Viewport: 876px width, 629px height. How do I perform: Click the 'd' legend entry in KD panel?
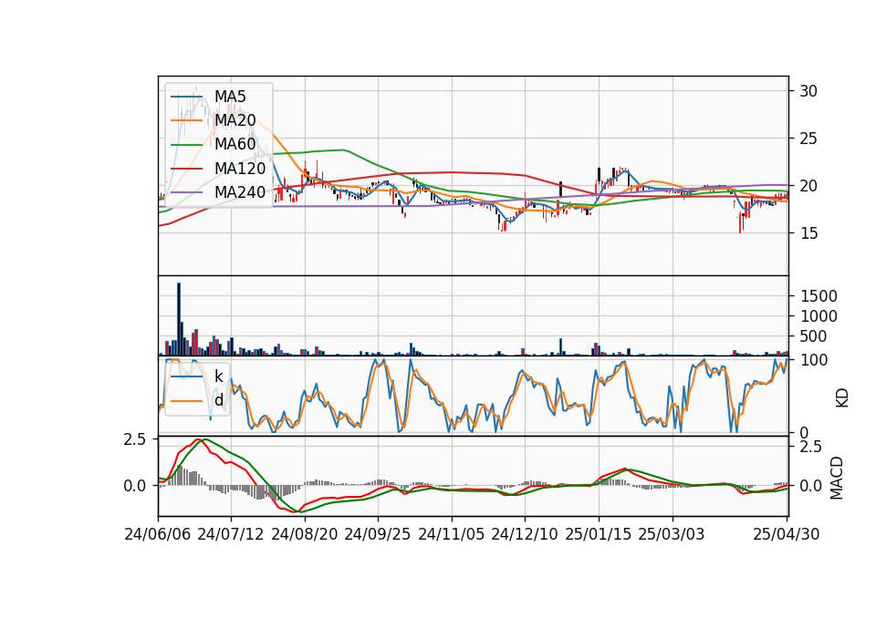point(219,400)
